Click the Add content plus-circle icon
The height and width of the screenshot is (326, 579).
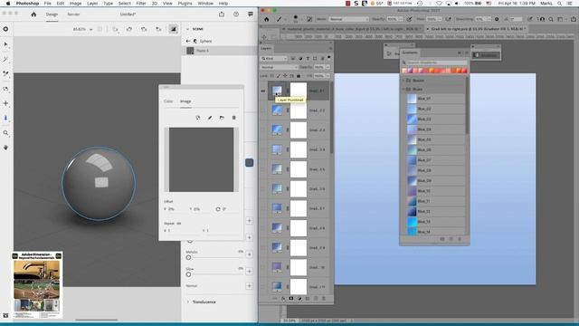coord(5,29)
